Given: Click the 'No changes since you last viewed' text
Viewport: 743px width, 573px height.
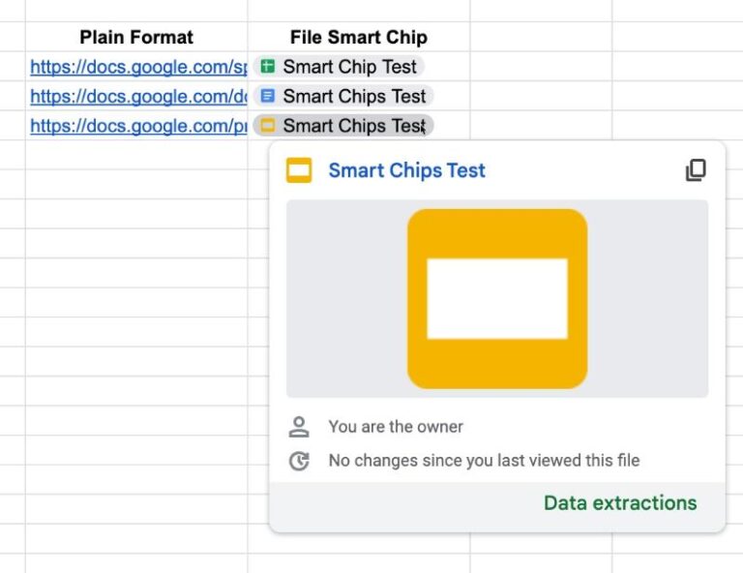Looking at the screenshot, I should [x=484, y=461].
